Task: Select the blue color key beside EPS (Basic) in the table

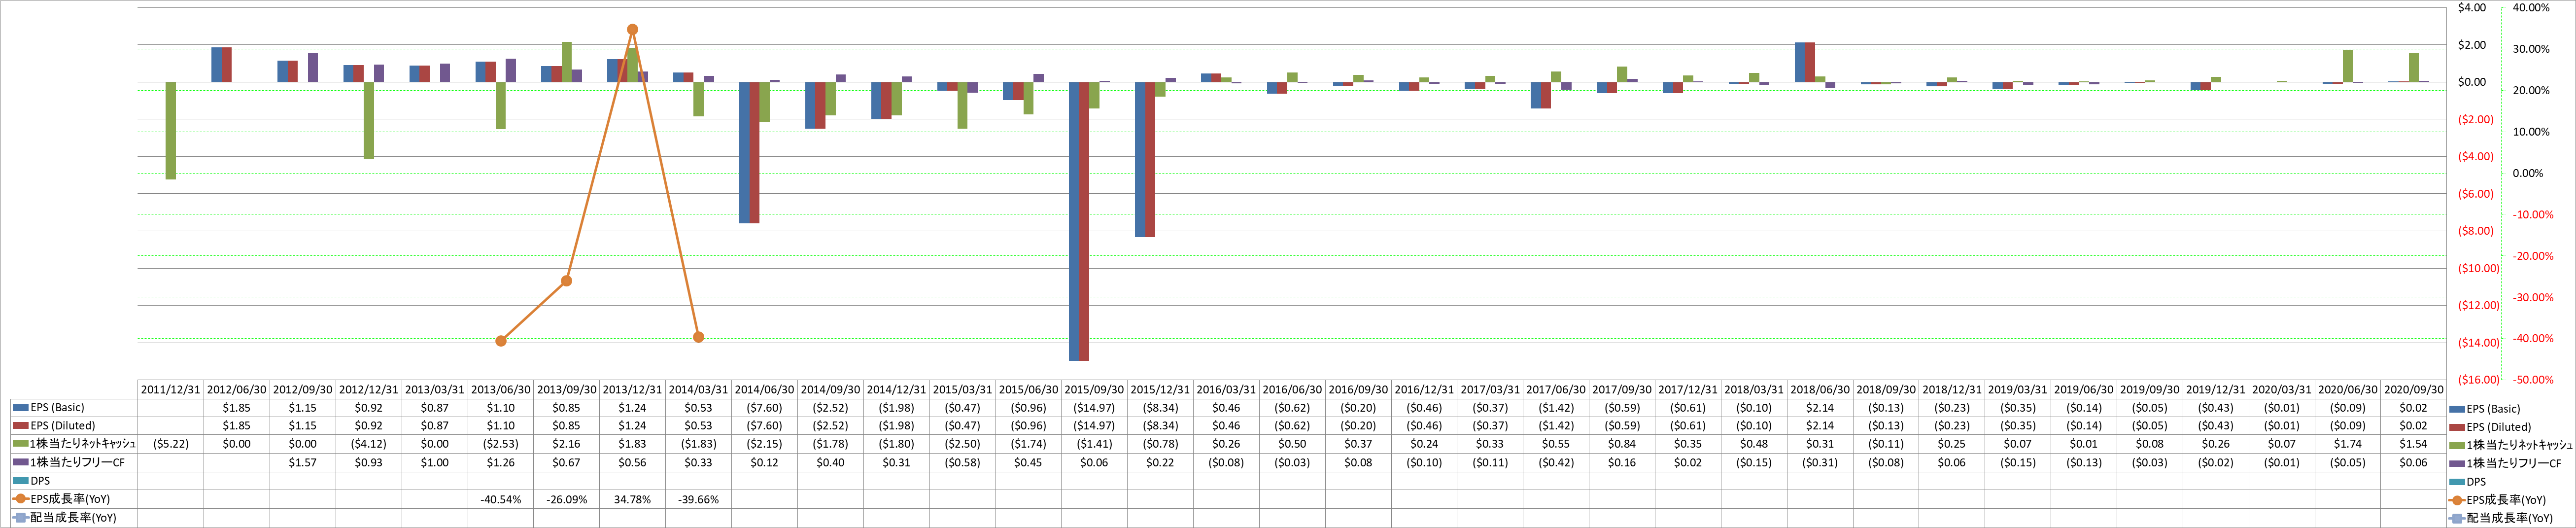Action: [20, 408]
